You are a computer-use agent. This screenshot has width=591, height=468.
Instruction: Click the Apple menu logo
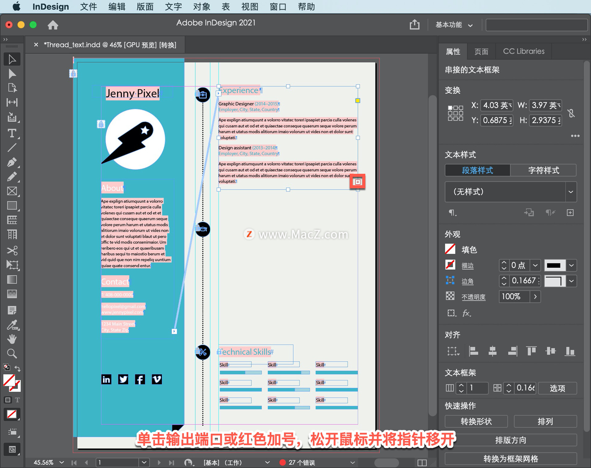click(17, 6)
